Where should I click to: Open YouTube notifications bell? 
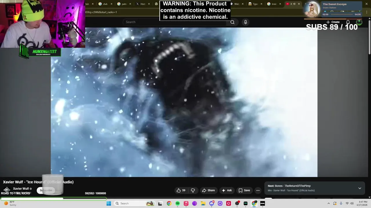pyautogui.click(x=348, y=22)
